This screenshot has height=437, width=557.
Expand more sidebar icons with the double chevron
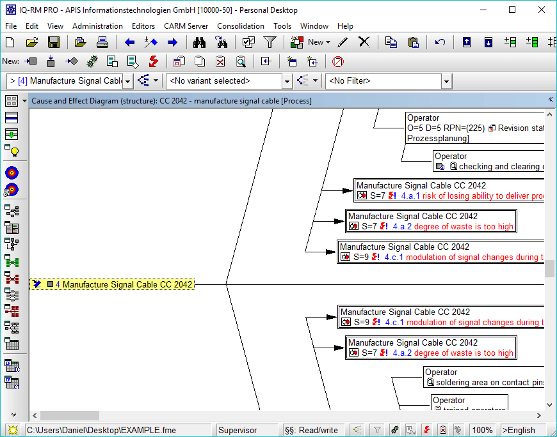13,414
